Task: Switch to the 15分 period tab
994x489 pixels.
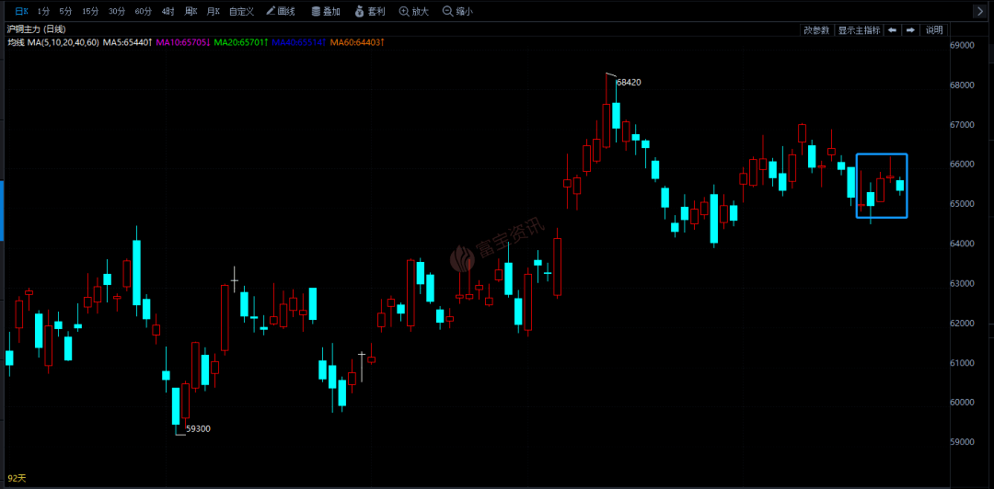Action: pyautogui.click(x=90, y=11)
